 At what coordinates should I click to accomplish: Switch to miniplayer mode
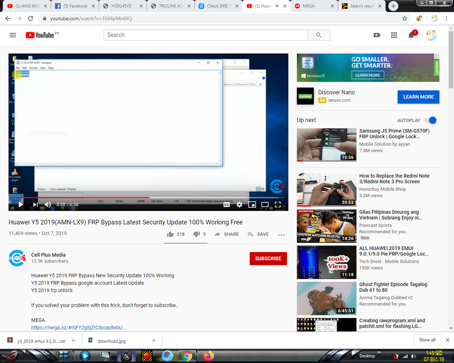(x=252, y=204)
